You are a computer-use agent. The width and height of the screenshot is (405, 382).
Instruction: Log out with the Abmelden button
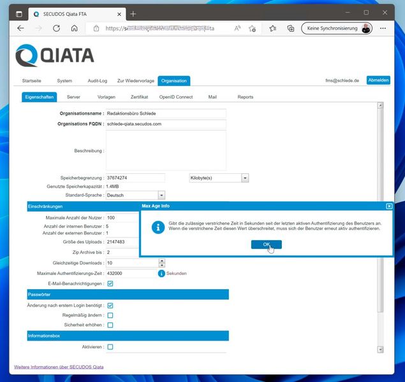point(378,80)
